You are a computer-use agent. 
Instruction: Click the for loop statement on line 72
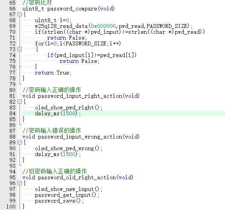78,43
